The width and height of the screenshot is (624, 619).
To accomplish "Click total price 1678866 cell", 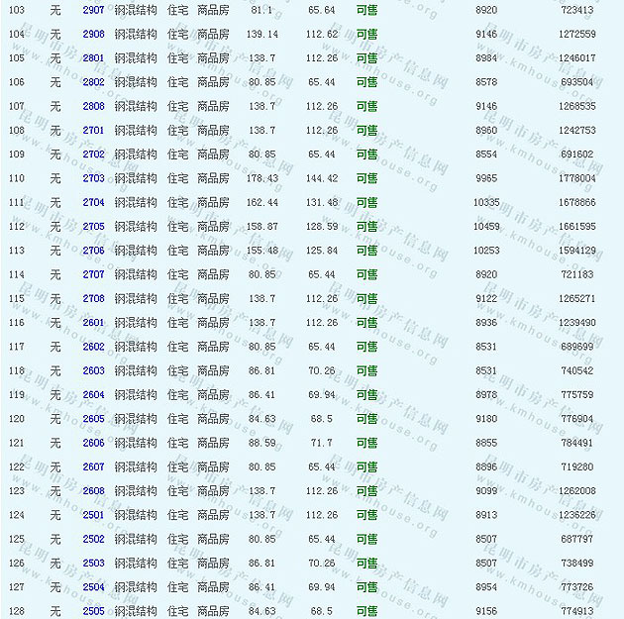I will pyautogui.click(x=577, y=202).
